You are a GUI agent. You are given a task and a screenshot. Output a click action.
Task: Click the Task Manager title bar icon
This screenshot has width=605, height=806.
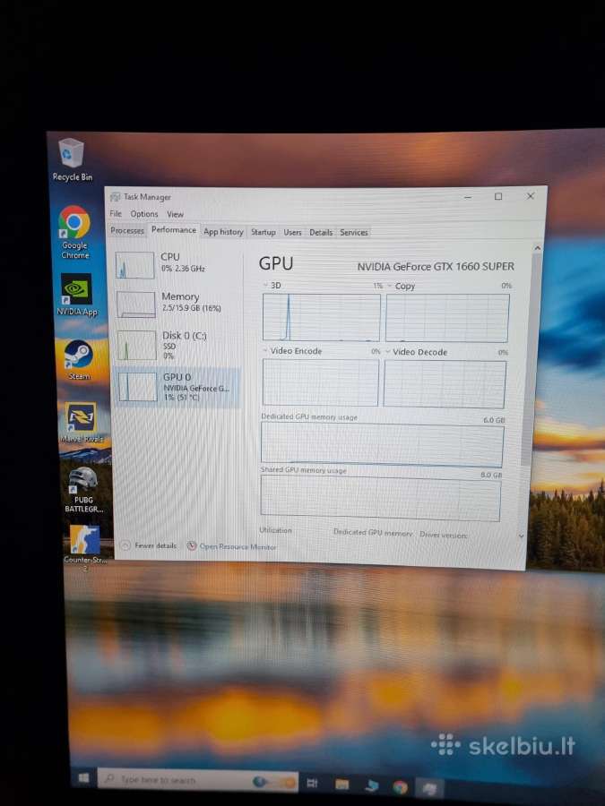pyautogui.click(x=115, y=197)
